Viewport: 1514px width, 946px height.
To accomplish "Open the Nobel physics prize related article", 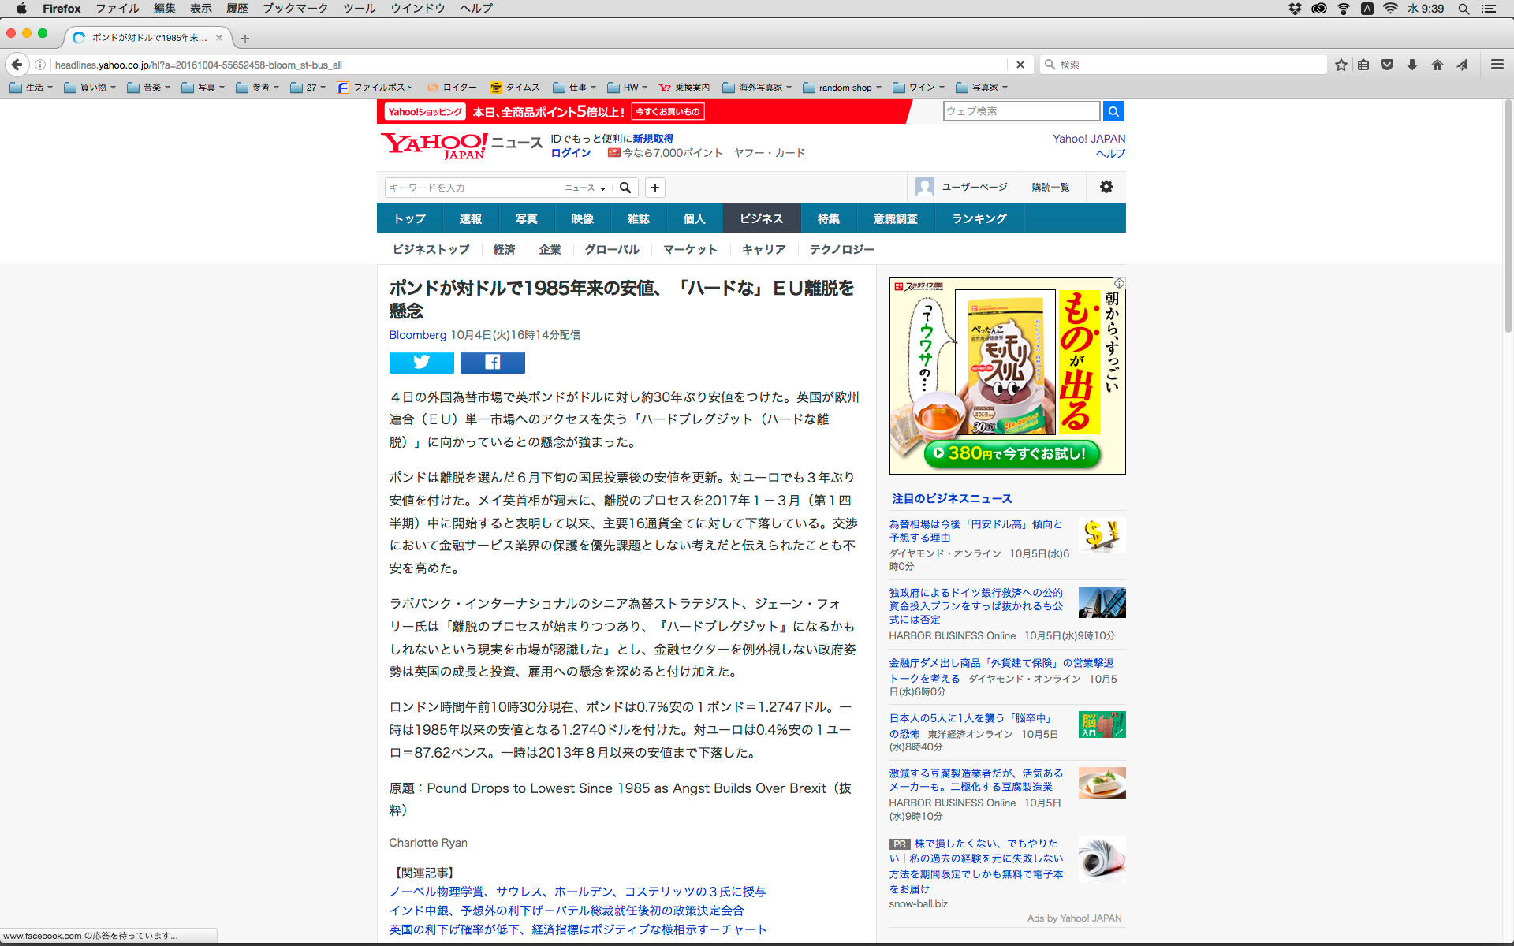I will point(577,892).
